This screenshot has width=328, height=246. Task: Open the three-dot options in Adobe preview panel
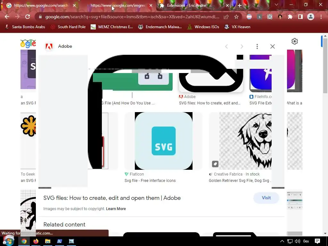[257, 46]
